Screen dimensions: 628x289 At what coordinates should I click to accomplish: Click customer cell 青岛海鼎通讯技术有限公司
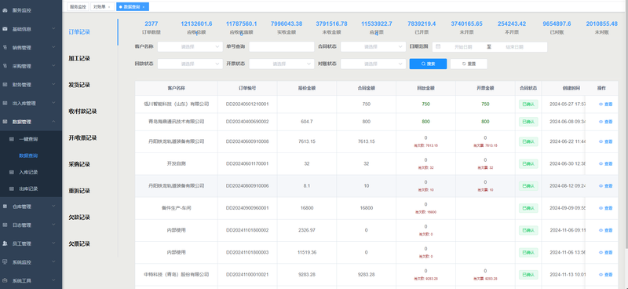pyautogui.click(x=176, y=122)
